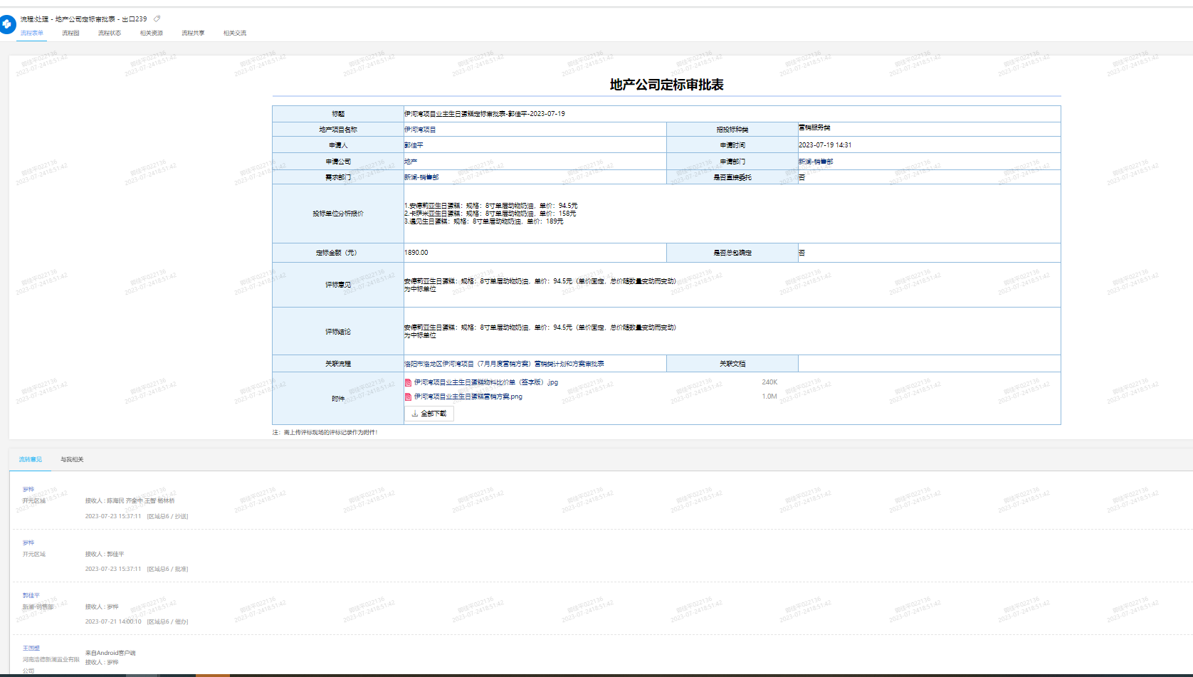Switch to the 与我相关 tab
The image size is (1193, 677).
[x=72, y=460]
